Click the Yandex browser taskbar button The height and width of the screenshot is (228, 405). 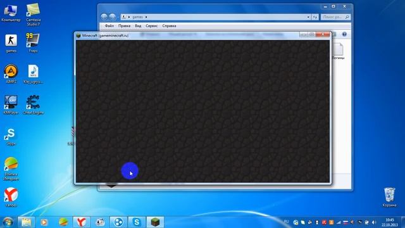pos(82,222)
